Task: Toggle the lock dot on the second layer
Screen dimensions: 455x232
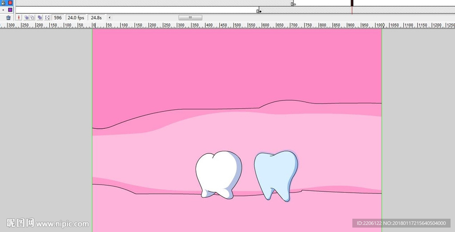Action: point(3,10)
